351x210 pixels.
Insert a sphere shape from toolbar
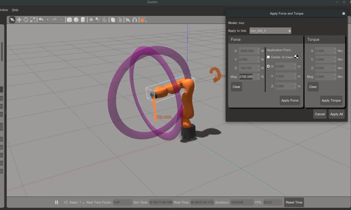tap(76, 20)
